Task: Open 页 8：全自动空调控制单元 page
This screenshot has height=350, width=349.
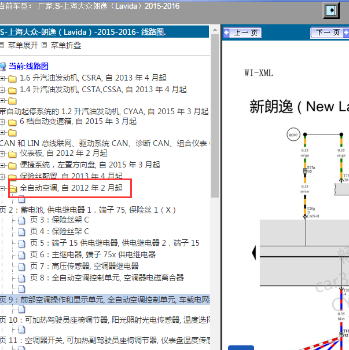Action: 107,278
